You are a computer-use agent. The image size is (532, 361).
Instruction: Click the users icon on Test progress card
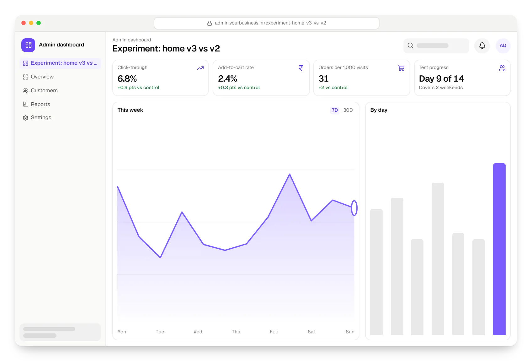coord(502,68)
